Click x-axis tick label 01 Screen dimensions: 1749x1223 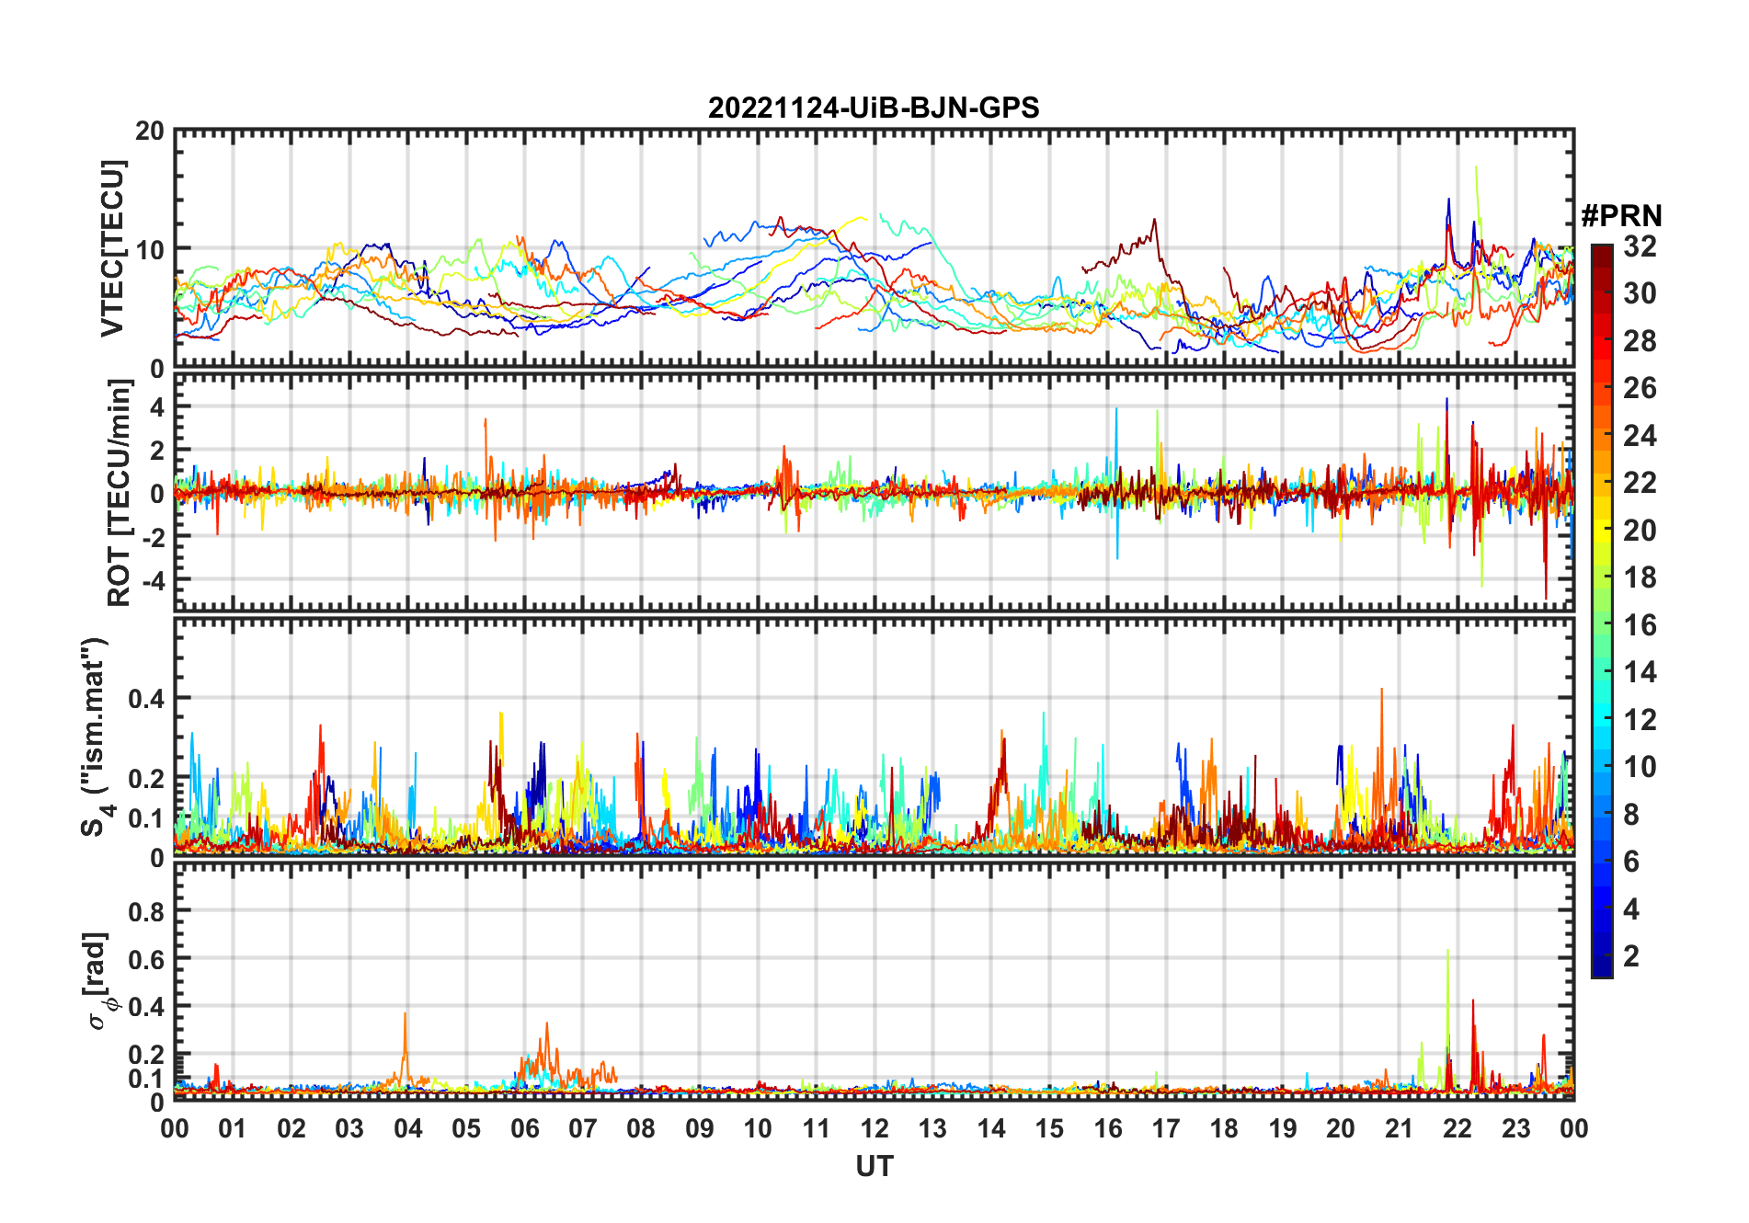click(233, 1128)
